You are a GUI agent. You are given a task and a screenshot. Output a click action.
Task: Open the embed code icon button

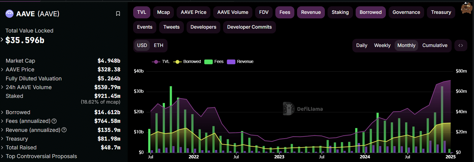(460, 45)
